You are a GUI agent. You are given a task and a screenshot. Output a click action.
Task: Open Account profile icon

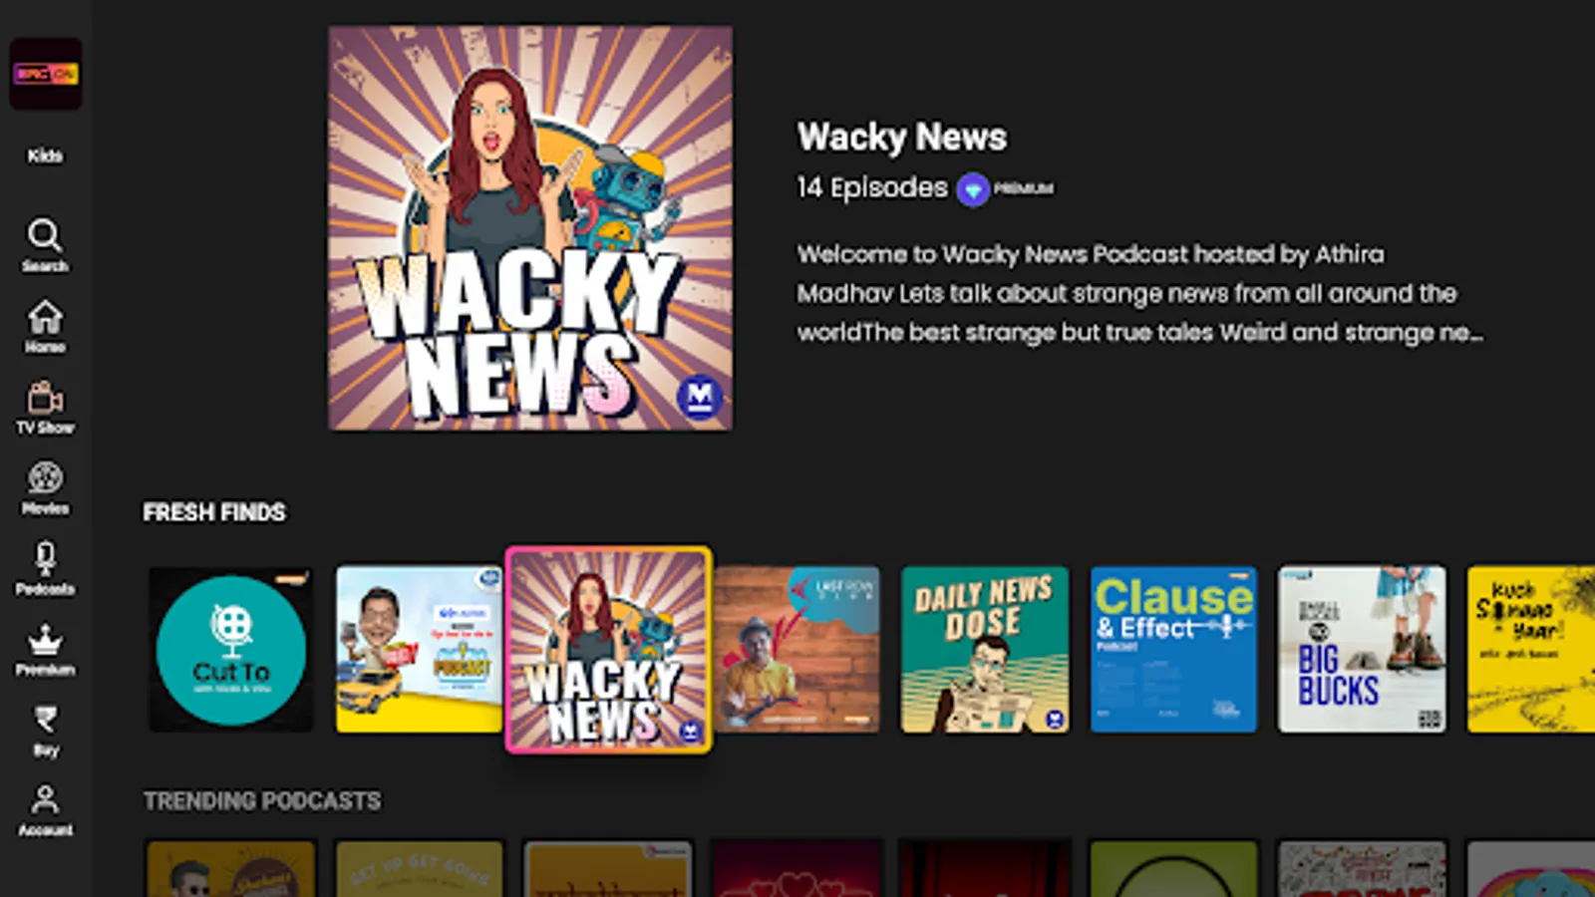point(45,800)
